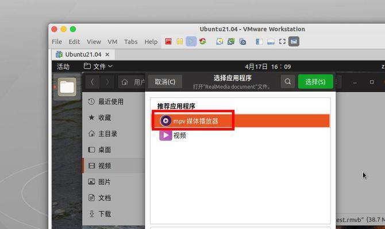Click the green 选择(S) button
The image size is (385, 229).
pyautogui.click(x=315, y=82)
